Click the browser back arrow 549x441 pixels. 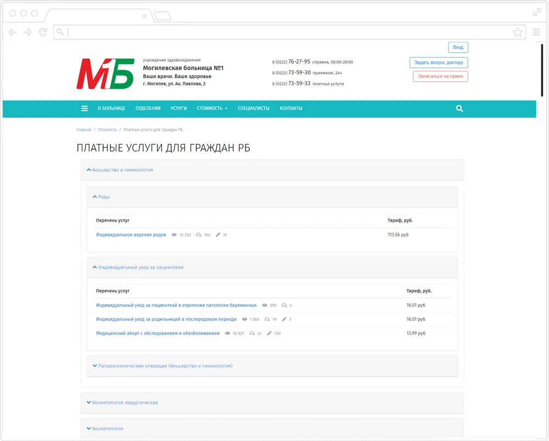coord(12,32)
